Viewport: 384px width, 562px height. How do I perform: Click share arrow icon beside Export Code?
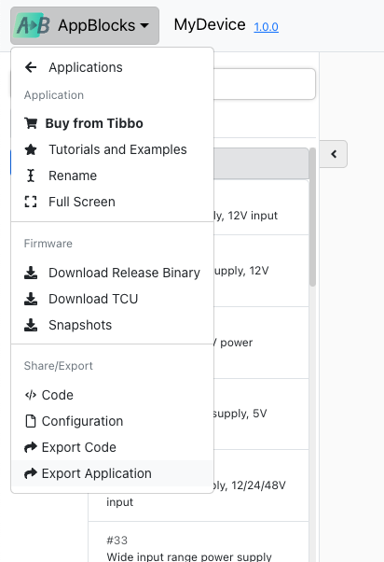pyautogui.click(x=31, y=447)
